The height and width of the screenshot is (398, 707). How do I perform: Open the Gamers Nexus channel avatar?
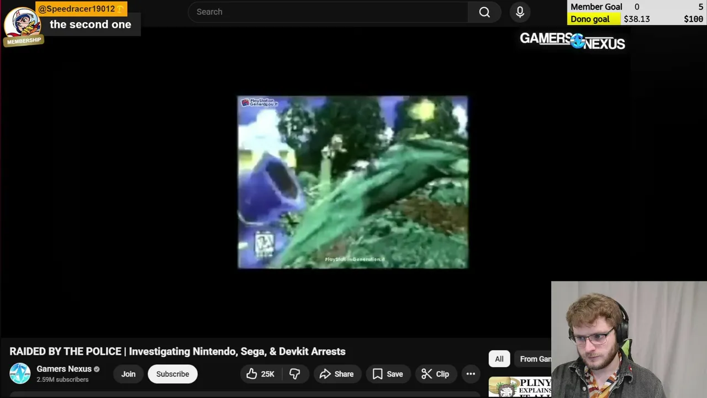pyautogui.click(x=20, y=374)
